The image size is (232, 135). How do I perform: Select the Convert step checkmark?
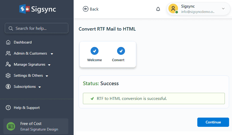pos(121,51)
